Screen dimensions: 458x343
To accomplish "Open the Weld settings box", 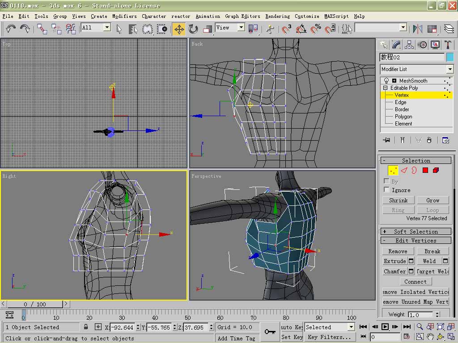I will [445, 261].
